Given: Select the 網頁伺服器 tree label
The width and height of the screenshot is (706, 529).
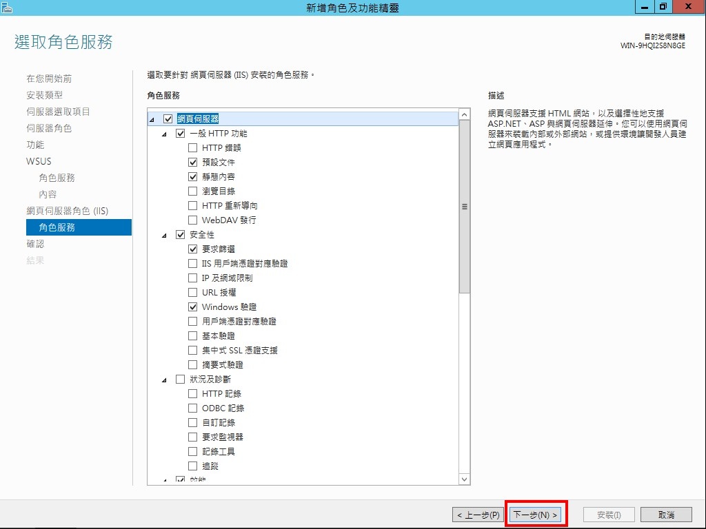Looking at the screenshot, I should click(x=198, y=118).
